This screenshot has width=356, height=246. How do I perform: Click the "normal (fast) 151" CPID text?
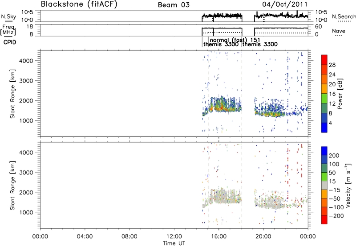(235, 40)
